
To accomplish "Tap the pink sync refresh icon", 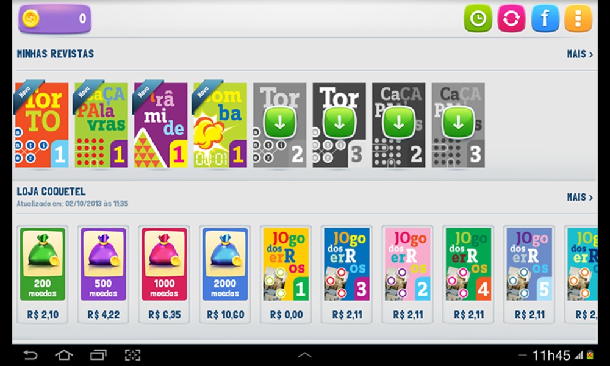I will 511,18.
